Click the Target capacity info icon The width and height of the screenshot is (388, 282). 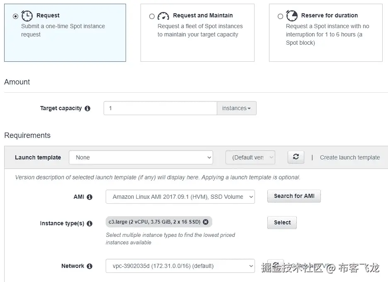point(87,108)
